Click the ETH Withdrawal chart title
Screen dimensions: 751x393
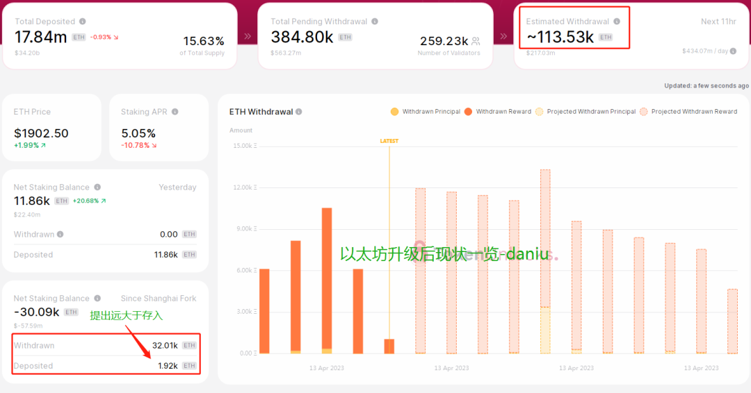[x=261, y=112]
